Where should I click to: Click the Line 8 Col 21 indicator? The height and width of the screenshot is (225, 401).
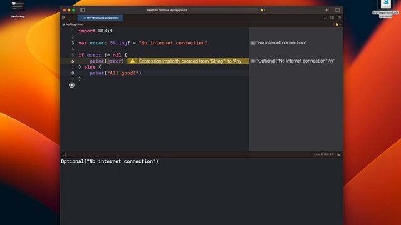click(x=323, y=154)
